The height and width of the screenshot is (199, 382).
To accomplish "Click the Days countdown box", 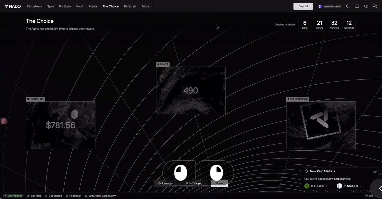I will pyautogui.click(x=305, y=25).
